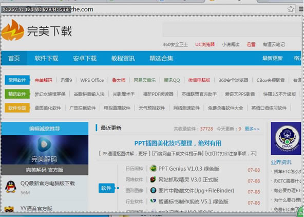
Task: Open PPT Genius V1.0.3 绿色版 entry
Action: pos(189,169)
